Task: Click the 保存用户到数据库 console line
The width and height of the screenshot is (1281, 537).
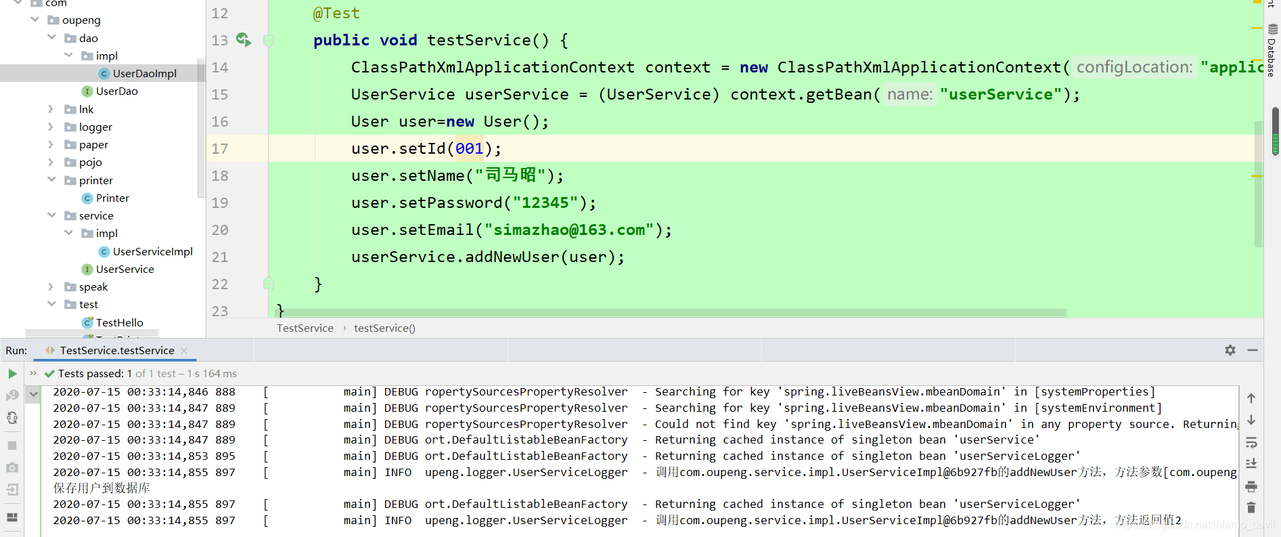Action: pyautogui.click(x=102, y=488)
